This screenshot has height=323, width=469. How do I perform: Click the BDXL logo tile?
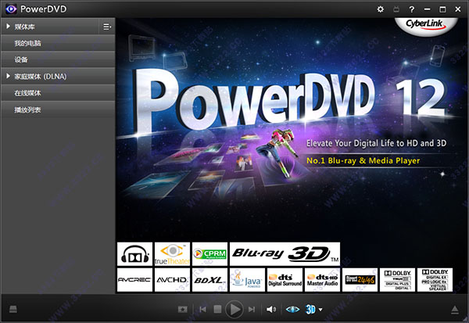[209, 279]
